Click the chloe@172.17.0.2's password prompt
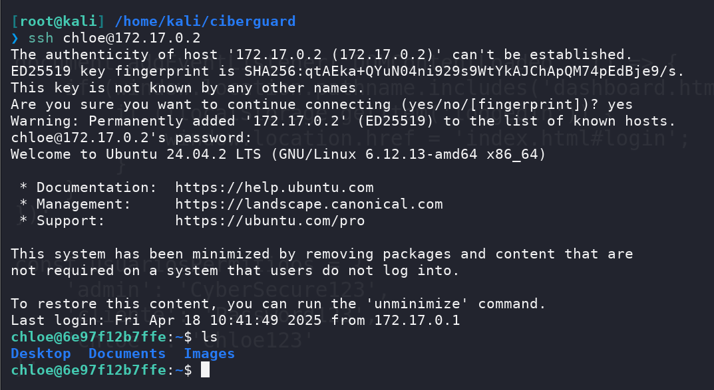This screenshot has width=714, height=390. tap(131, 138)
